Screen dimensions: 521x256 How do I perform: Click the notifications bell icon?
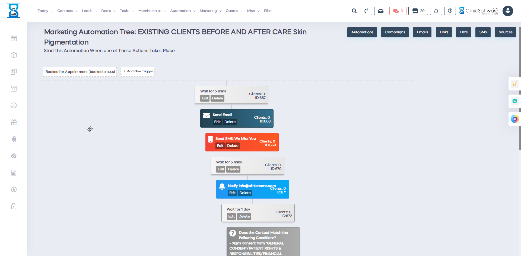[x=436, y=11]
